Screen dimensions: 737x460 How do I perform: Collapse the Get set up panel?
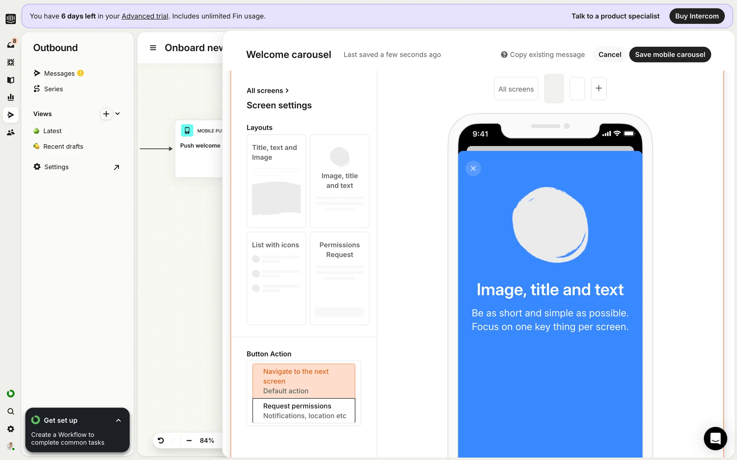pyautogui.click(x=118, y=421)
